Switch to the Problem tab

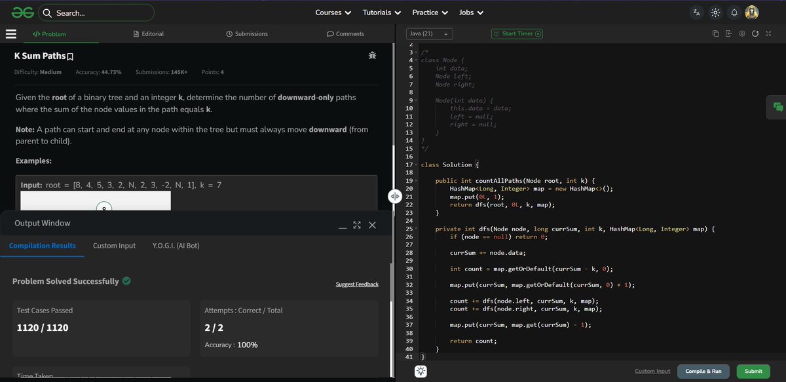point(49,34)
